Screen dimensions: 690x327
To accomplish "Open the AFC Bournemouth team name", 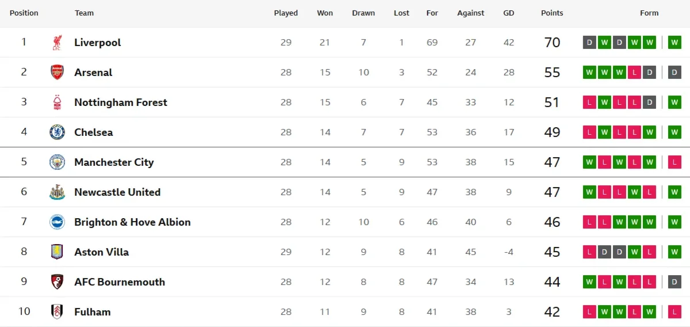I will (120, 282).
